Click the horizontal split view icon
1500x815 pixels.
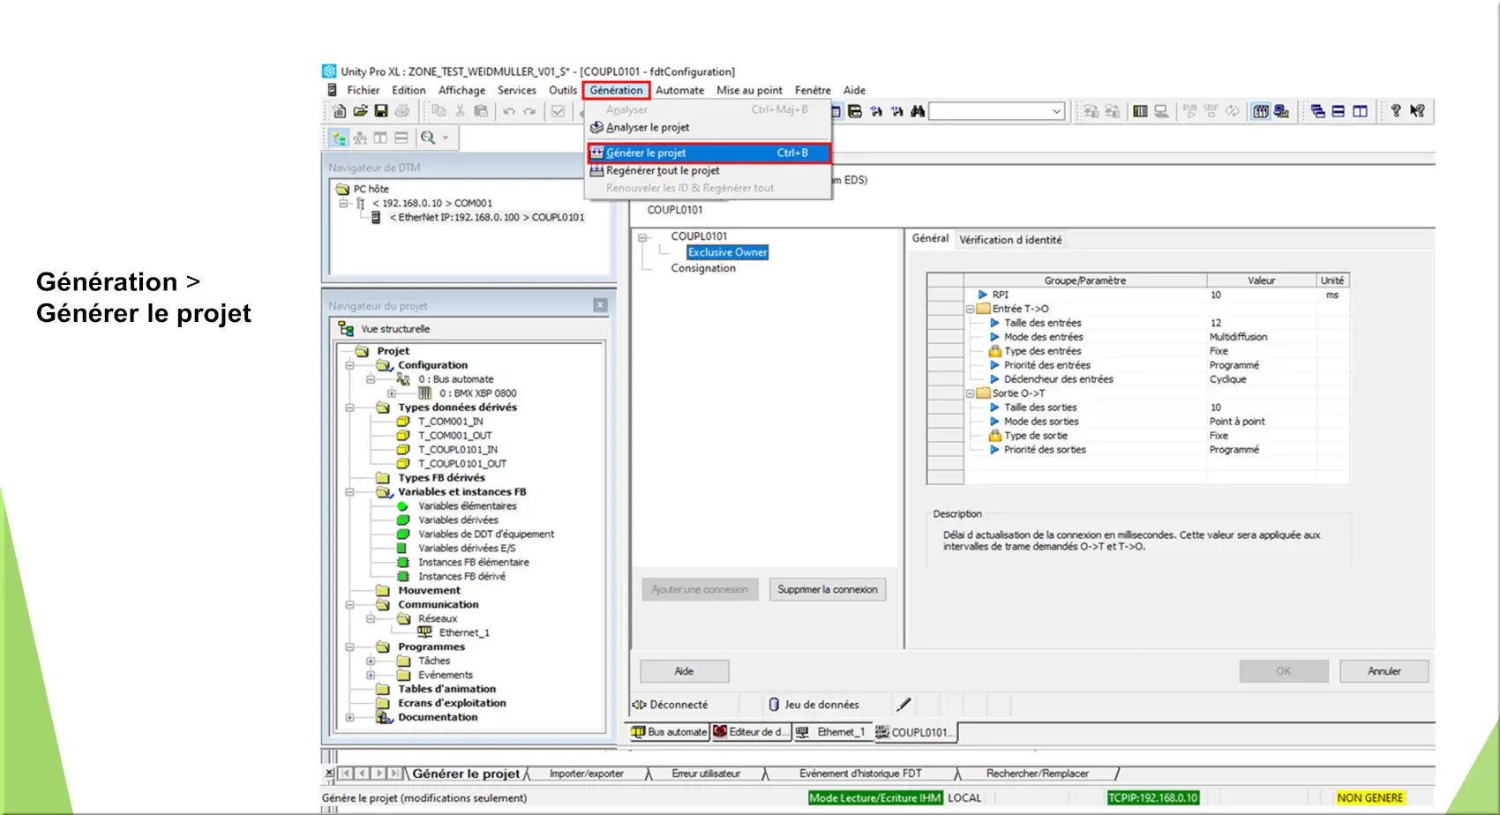coord(401,138)
